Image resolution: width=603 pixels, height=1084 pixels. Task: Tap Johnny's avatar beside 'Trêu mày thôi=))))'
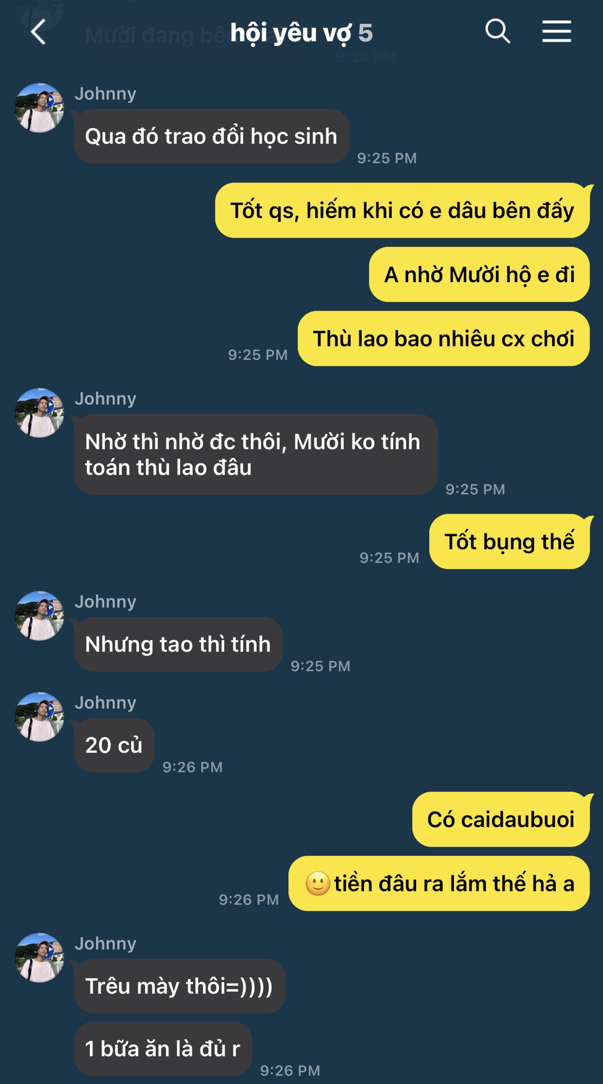[x=39, y=958]
